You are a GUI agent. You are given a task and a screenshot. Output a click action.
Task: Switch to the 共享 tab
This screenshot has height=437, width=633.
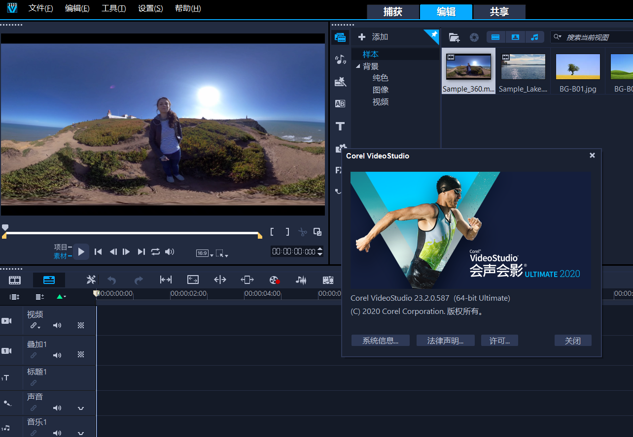499,12
